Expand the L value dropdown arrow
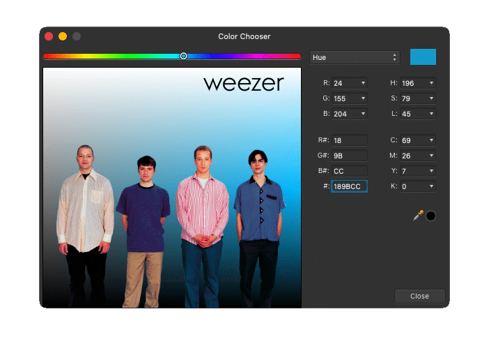This screenshot has width=489, height=360. click(x=431, y=114)
